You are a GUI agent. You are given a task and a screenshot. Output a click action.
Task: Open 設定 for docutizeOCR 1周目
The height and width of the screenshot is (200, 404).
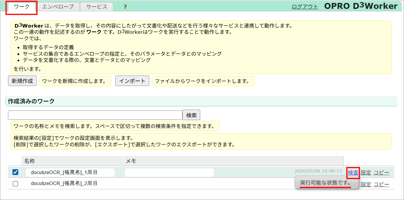pyautogui.click(x=366, y=172)
